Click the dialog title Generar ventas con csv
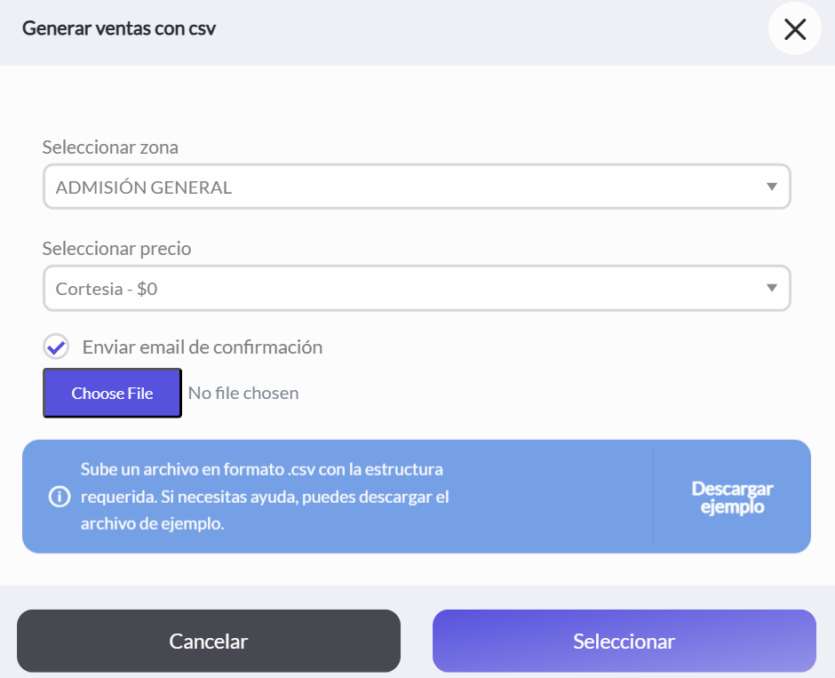 pyautogui.click(x=119, y=28)
